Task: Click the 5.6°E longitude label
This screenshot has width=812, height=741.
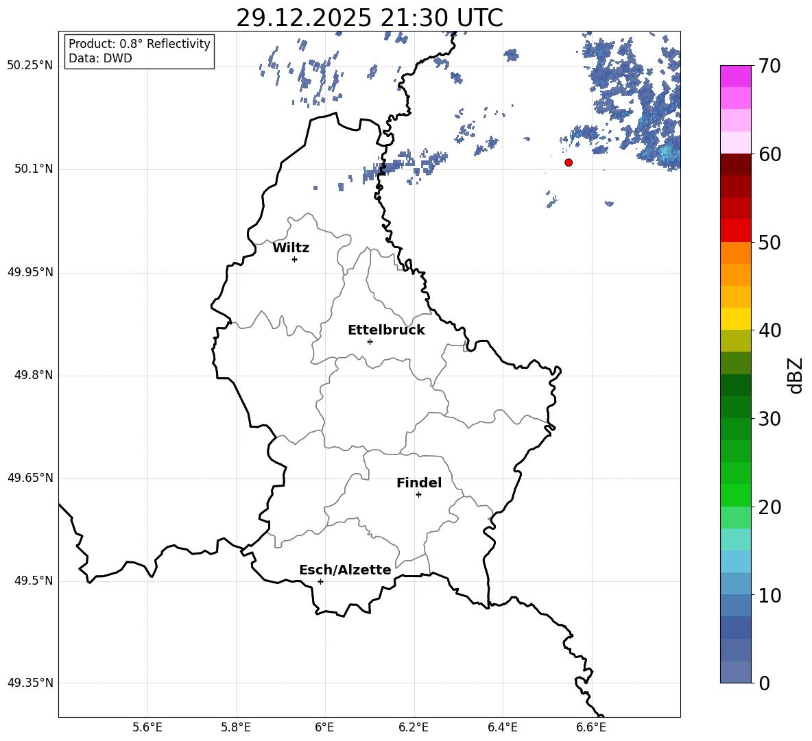Action: [x=147, y=727]
